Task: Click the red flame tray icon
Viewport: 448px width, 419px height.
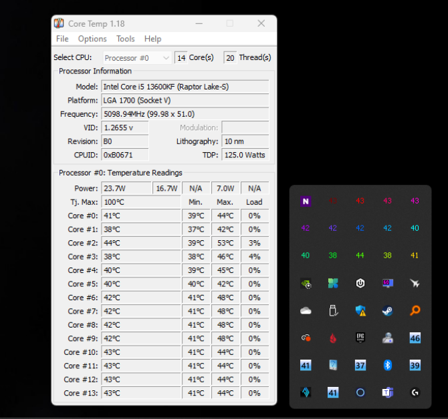Action: click(x=333, y=338)
